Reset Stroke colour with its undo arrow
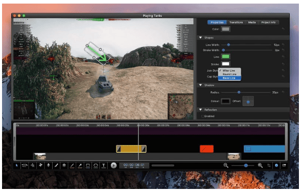Image resolution: width=302 pixels, height=191 pixels. click(283, 64)
